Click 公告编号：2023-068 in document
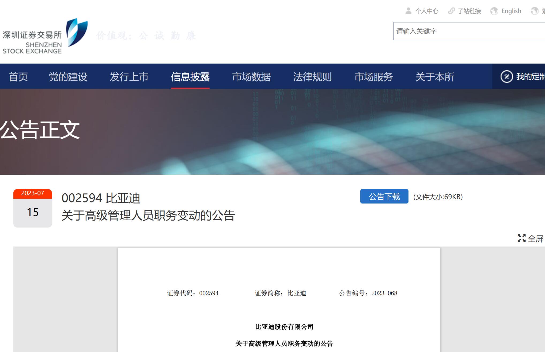 click(368, 293)
